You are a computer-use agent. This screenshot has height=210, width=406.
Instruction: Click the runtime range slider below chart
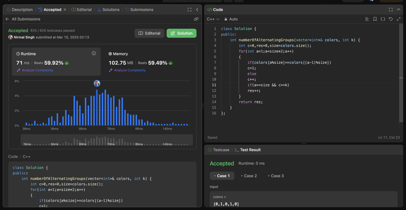106,140
